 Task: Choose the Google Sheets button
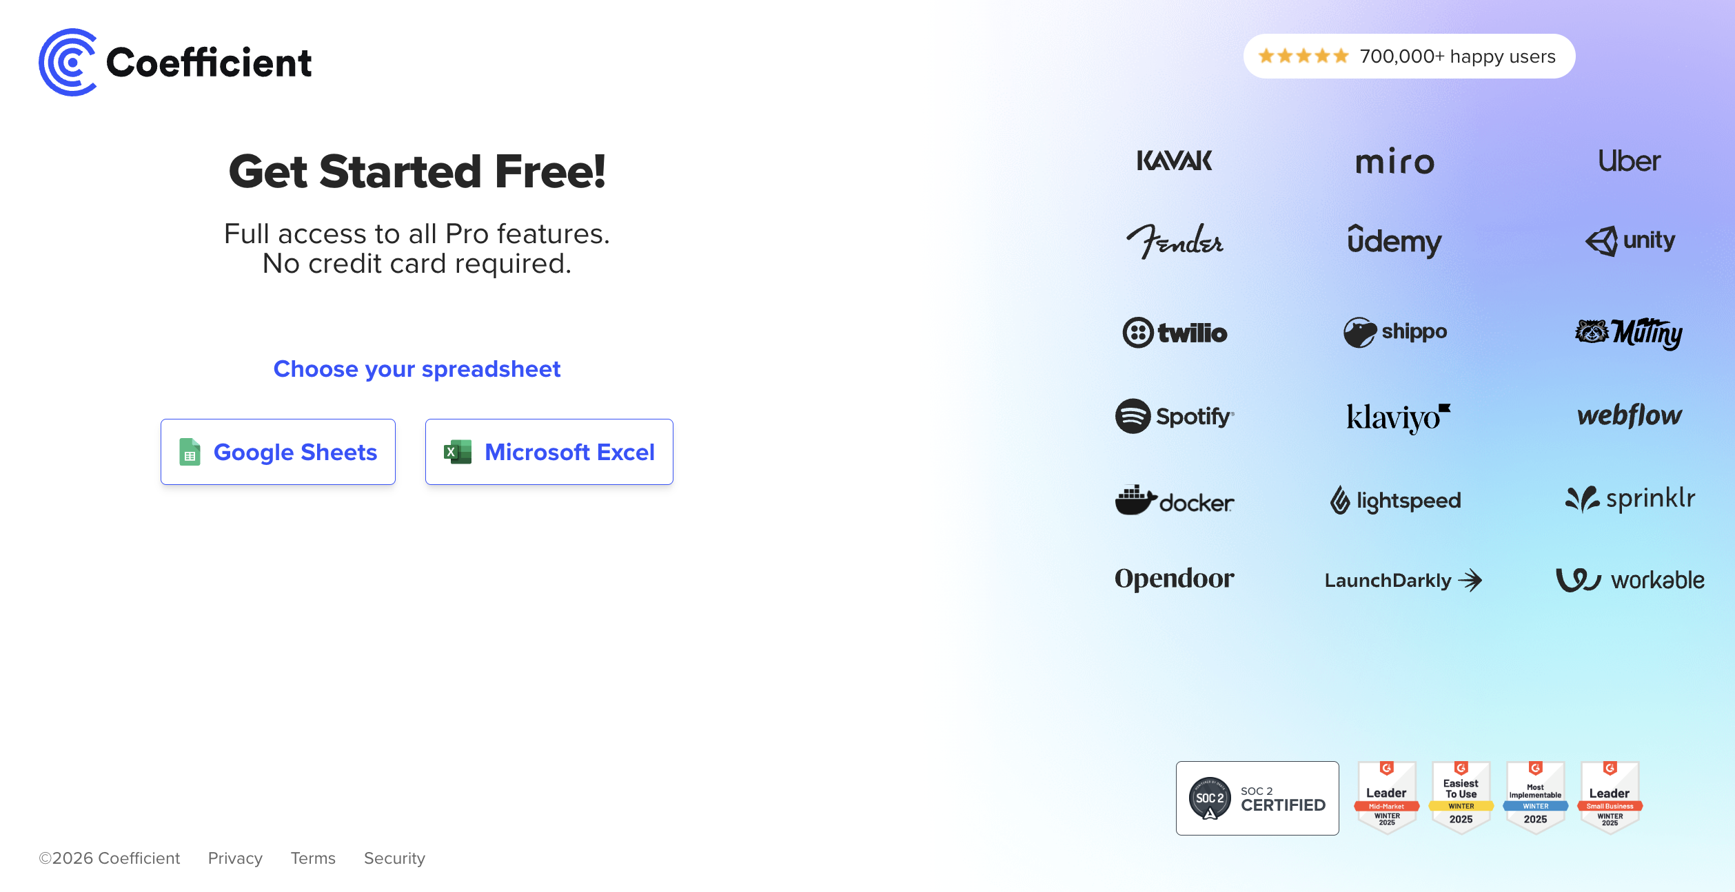pos(278,452)
